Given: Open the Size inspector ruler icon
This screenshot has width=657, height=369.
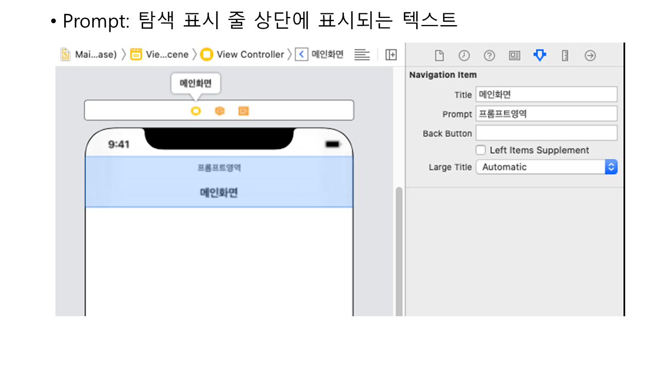Looking at the screenshot, I should [x=565, y=55].
